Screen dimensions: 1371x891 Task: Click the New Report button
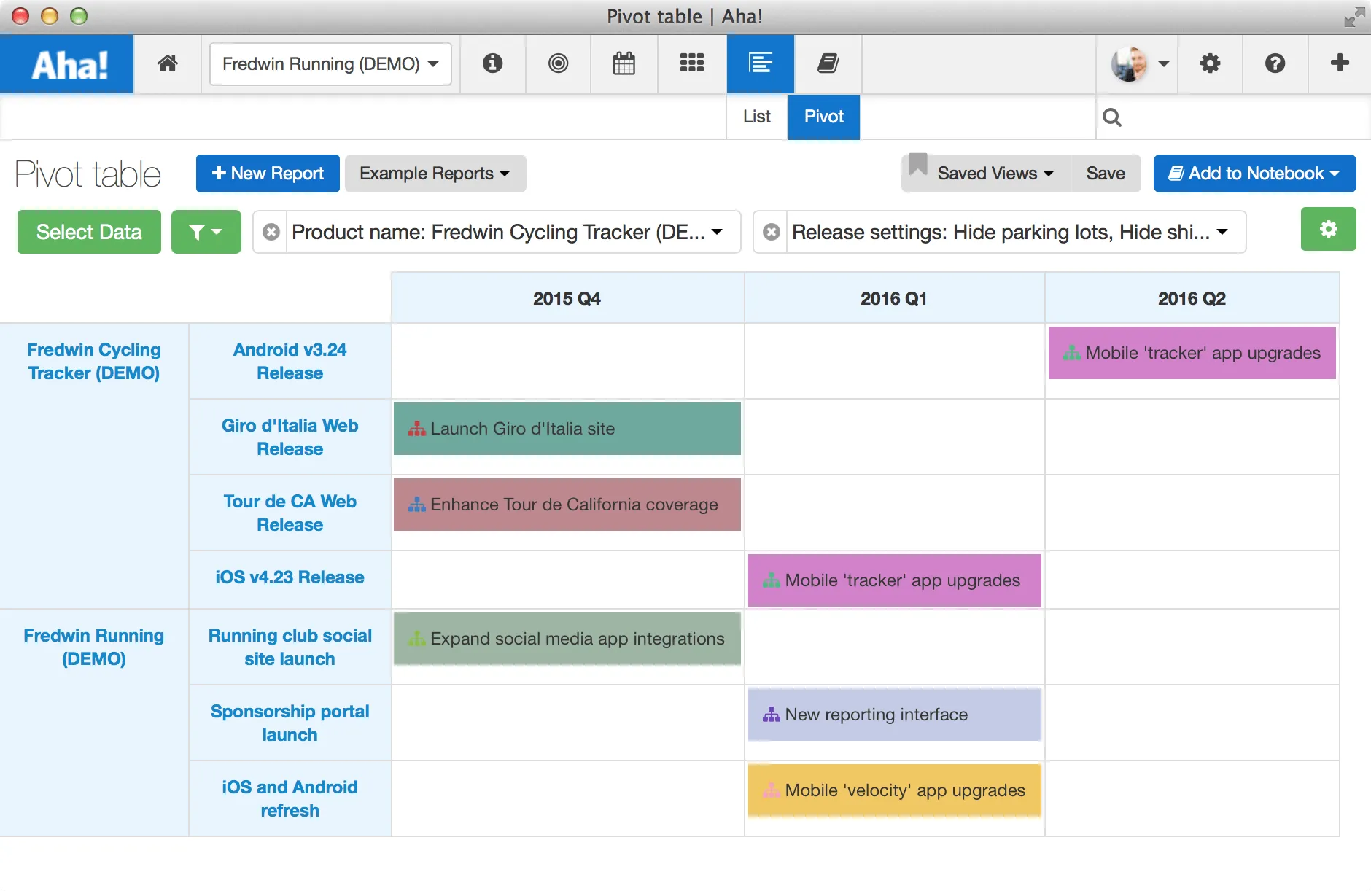(x=268, y=174)
